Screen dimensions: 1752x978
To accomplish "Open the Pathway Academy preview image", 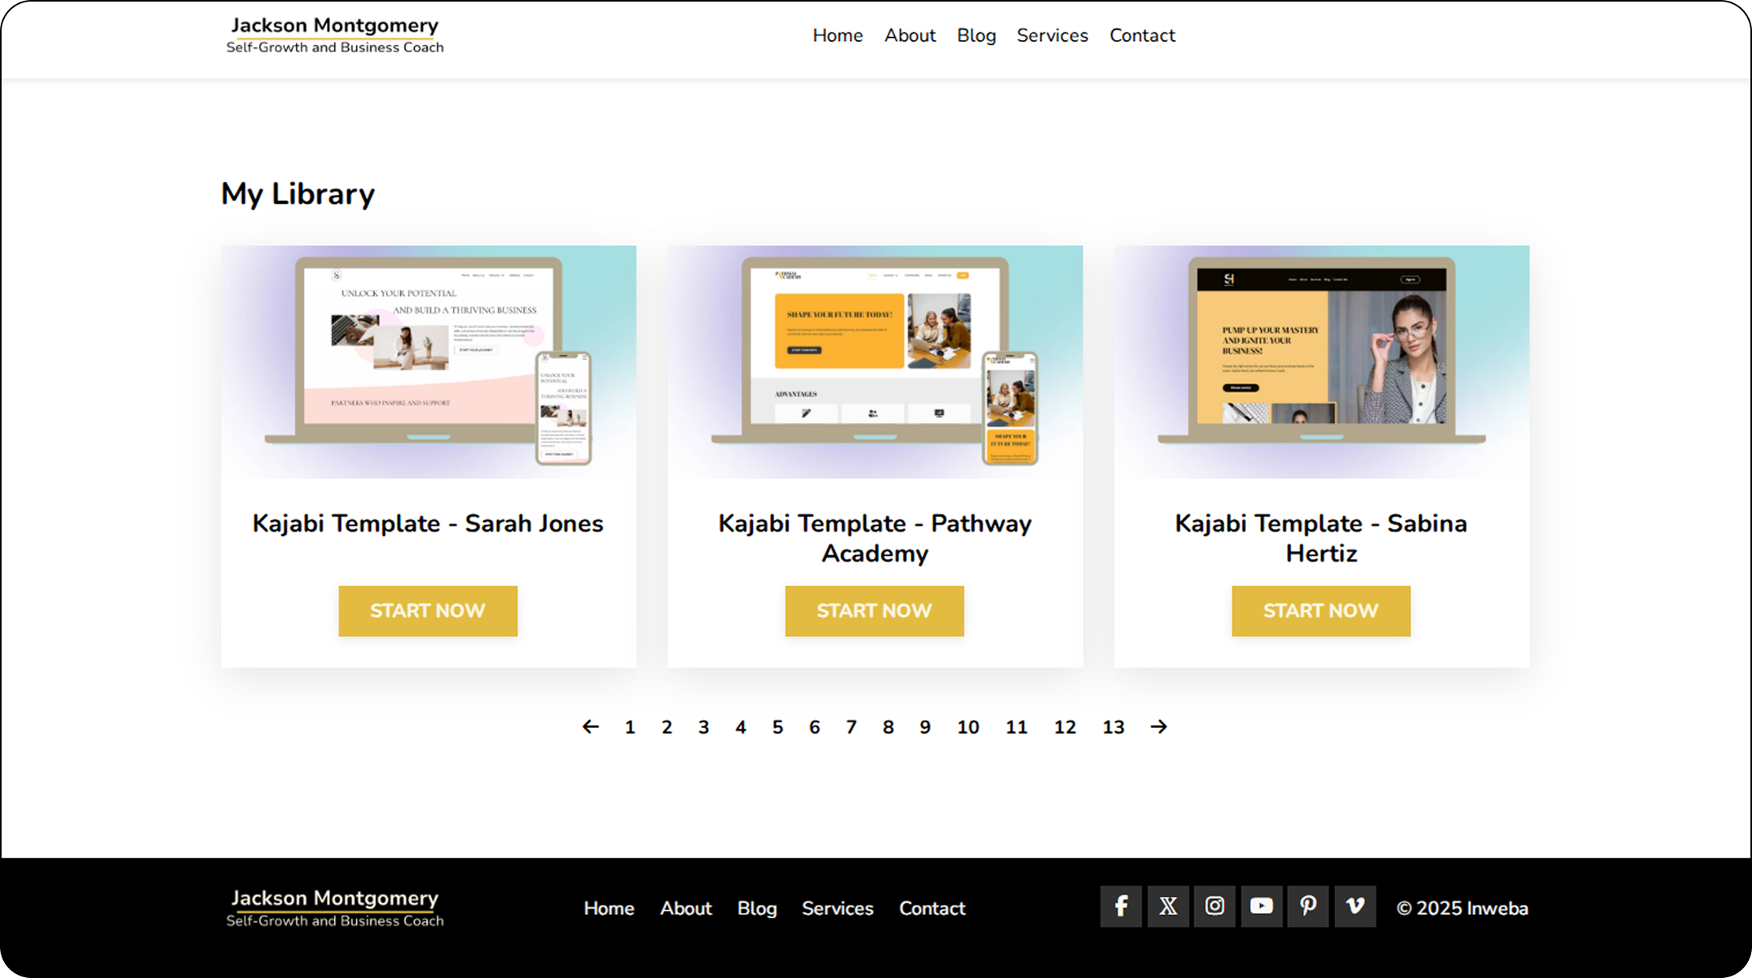I will pos(874,361).
